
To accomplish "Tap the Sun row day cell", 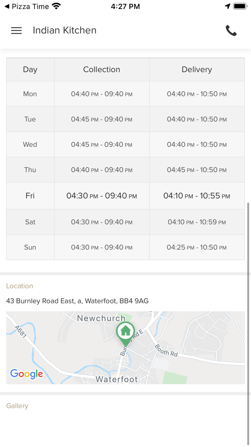I will click(30, 247).
